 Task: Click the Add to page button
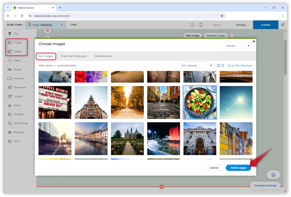click(x=238, y=168)
